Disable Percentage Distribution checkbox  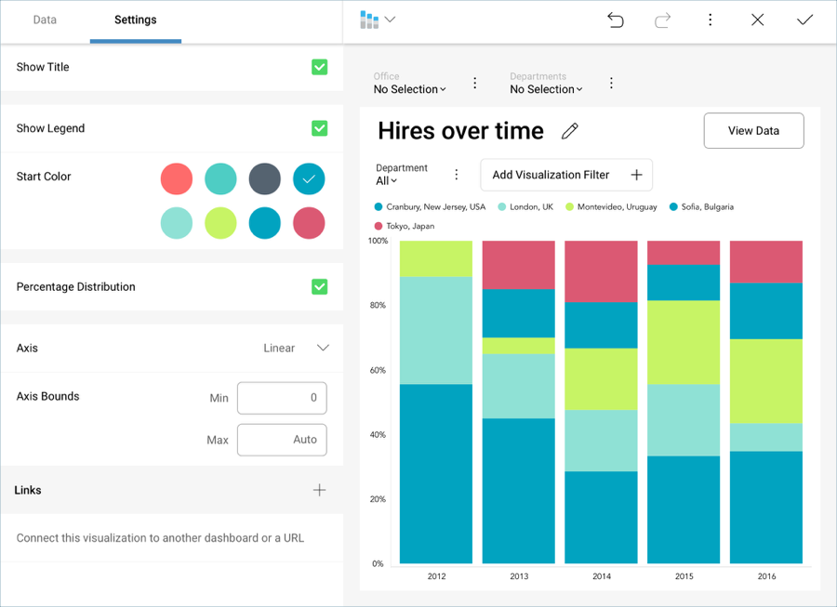click(x=319, y=287)
